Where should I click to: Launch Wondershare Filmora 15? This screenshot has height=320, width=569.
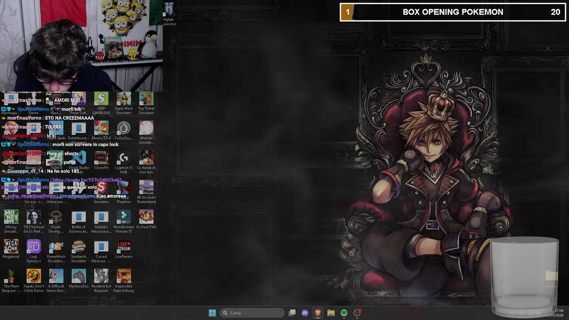click(124, 222)
